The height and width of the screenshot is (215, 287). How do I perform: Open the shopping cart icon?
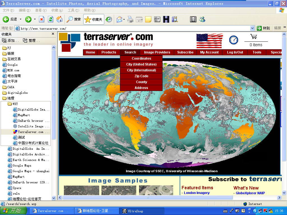tap(254, 37)
